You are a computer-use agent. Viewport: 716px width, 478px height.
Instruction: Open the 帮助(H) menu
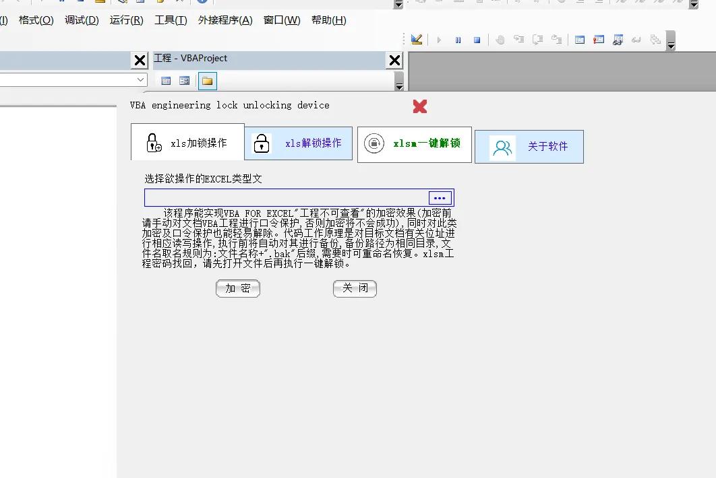(329, 20)
